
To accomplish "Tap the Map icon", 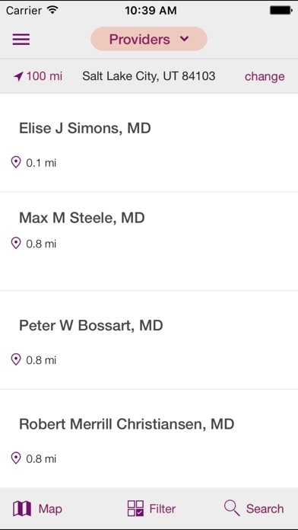I will [x=22, y=509].
